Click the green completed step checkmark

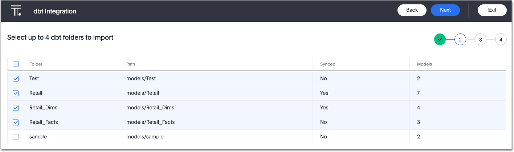tap(440, 39)
